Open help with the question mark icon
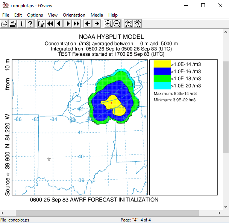Image resolution: width=229 pixels, height=223 pixels. (x=30, y=24)
